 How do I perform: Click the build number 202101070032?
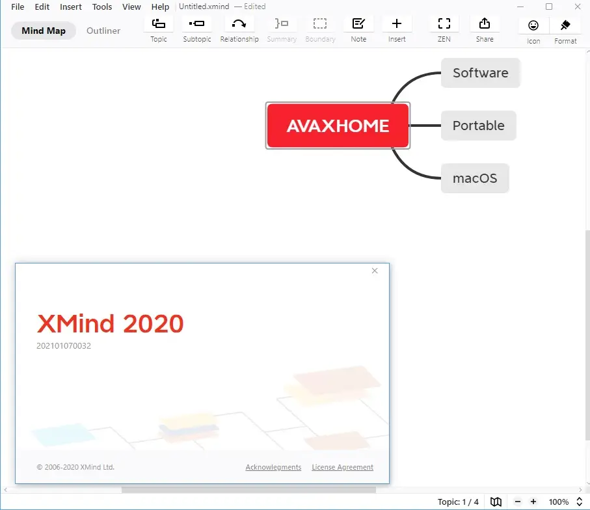64,346
